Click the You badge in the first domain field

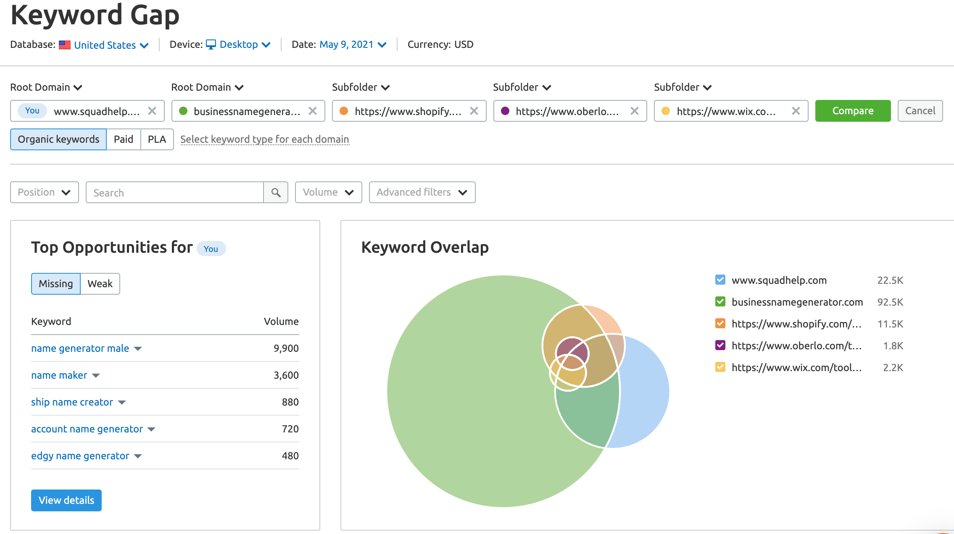coord(32,111)
